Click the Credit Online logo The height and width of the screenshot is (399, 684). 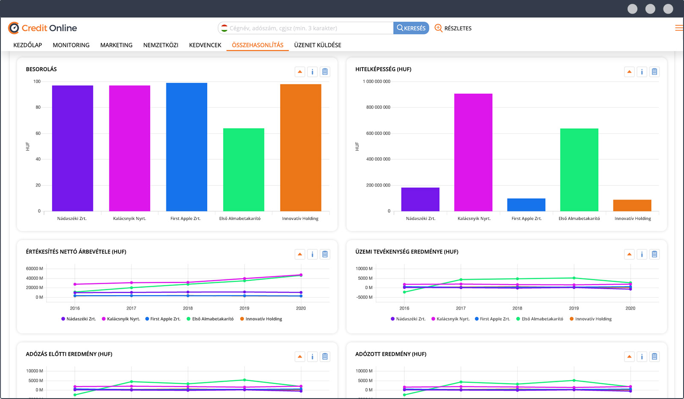tap(42, 28)
